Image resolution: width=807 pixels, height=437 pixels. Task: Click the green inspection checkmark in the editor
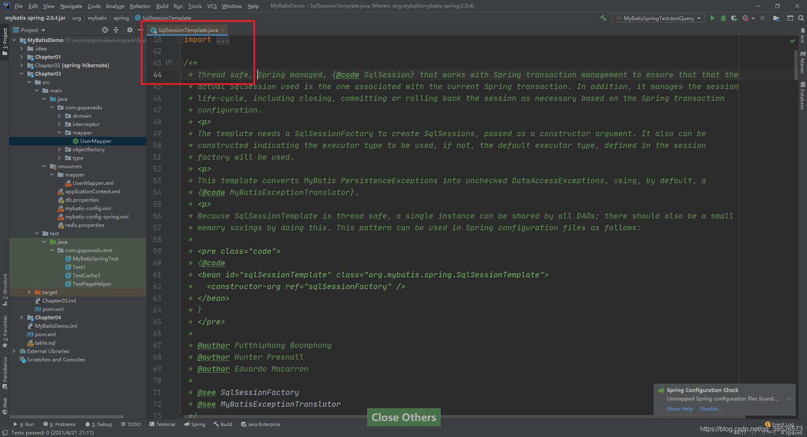pyautogui.click(x=793, y=41)
